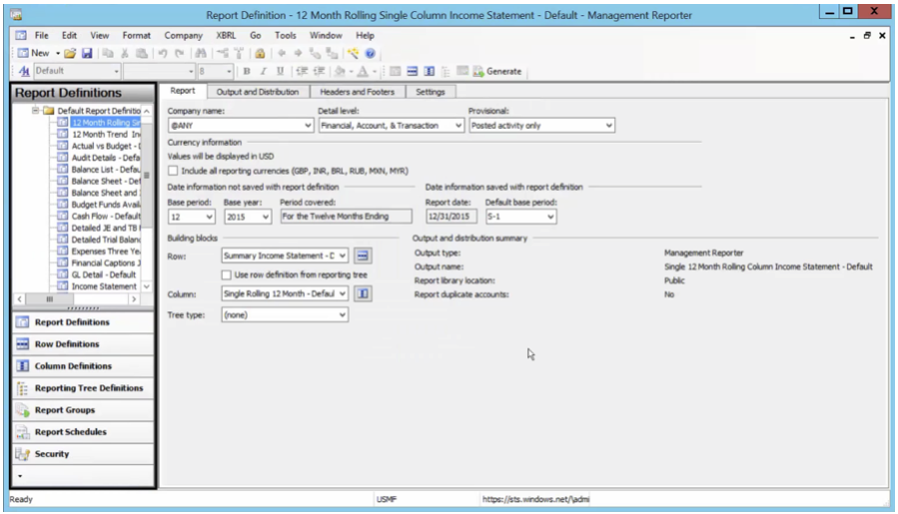Click the Paste toolbar icon
898x514 pixels.
pyautogui.click(x=142, y=53)
